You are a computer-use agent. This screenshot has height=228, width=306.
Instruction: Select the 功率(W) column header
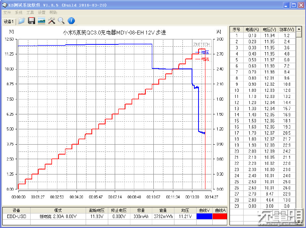(286, 29)
